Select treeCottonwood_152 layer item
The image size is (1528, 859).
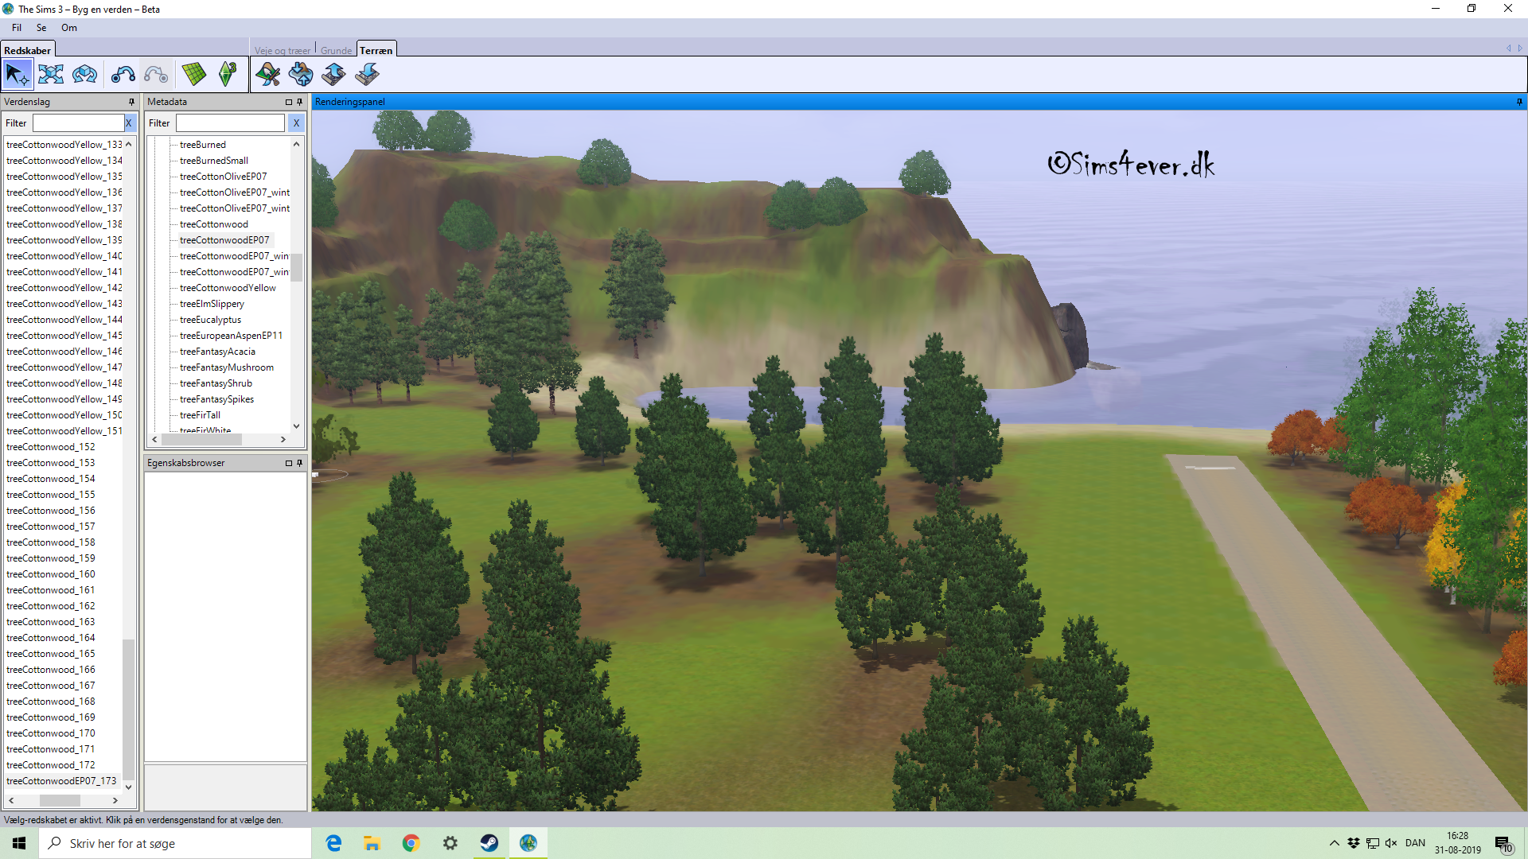click(x=51, y=447)
